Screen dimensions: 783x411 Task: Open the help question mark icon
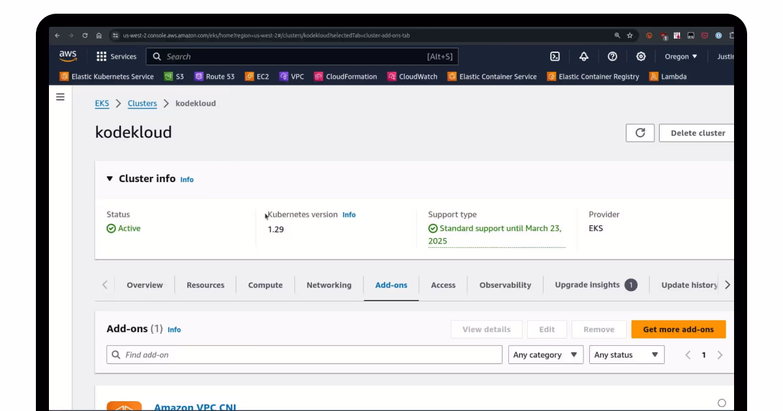tap(612, 57)
